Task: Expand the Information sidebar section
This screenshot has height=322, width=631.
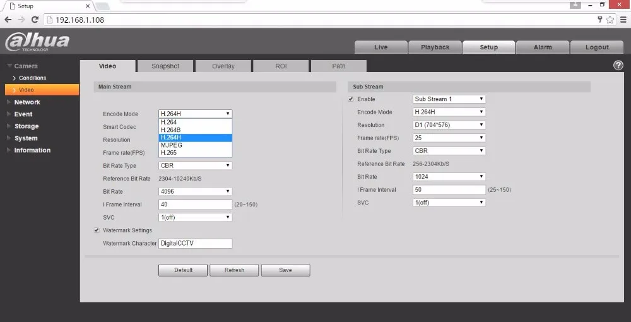Action: [32, 150]
